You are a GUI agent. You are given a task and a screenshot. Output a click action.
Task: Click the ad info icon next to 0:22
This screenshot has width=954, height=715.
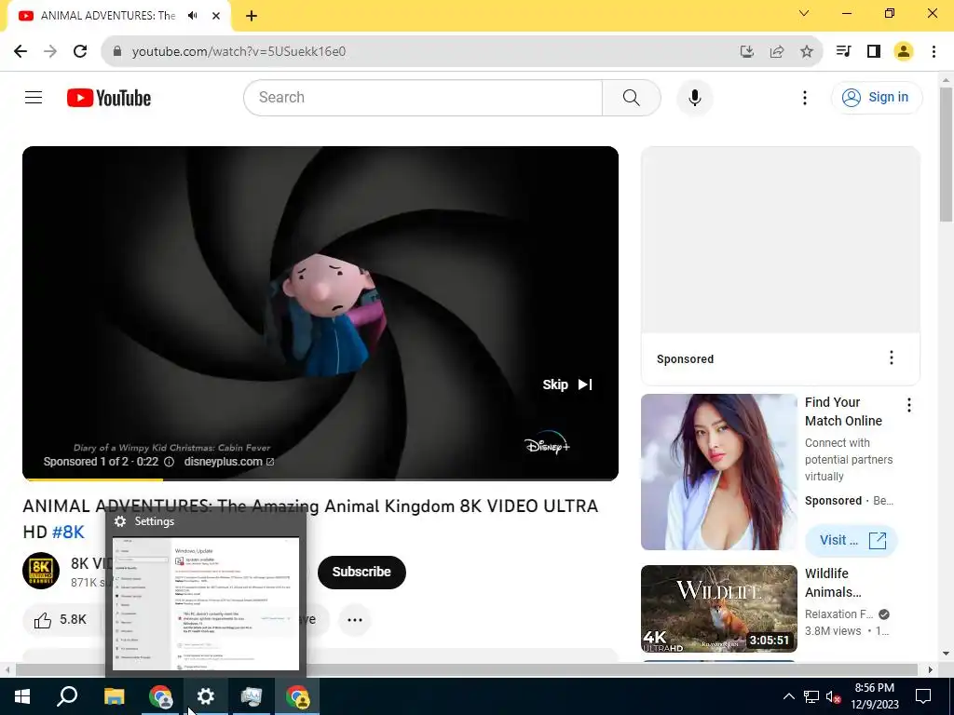click(170, 462)
